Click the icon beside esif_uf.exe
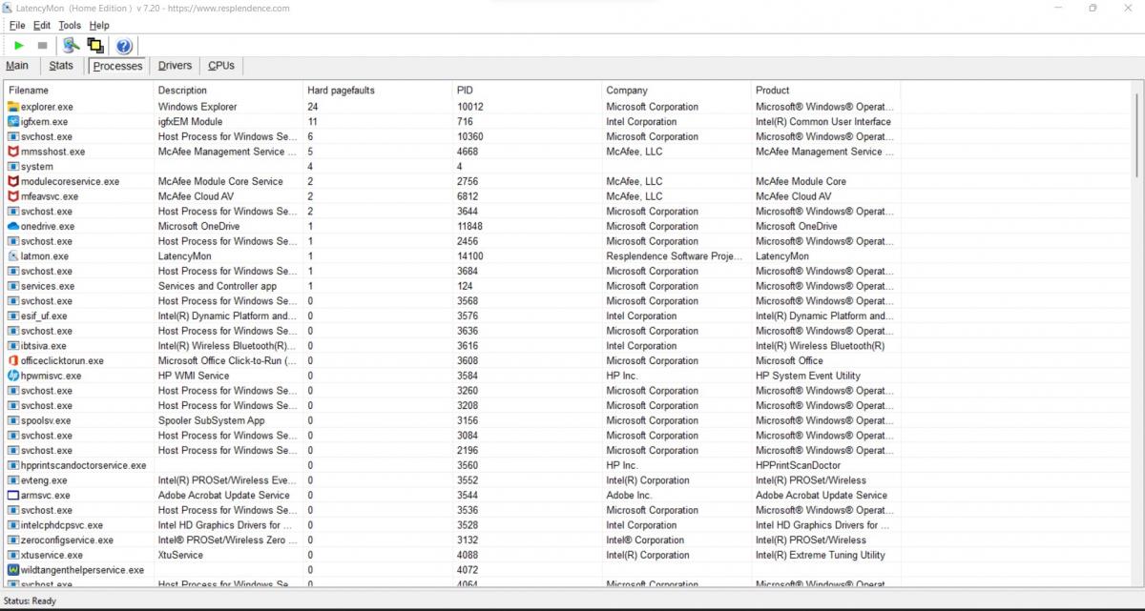Viewport: 1145px width, 611px height. pos(13,316)
